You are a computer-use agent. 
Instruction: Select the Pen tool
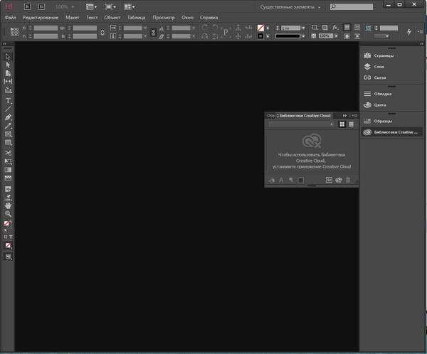[9, 117]
